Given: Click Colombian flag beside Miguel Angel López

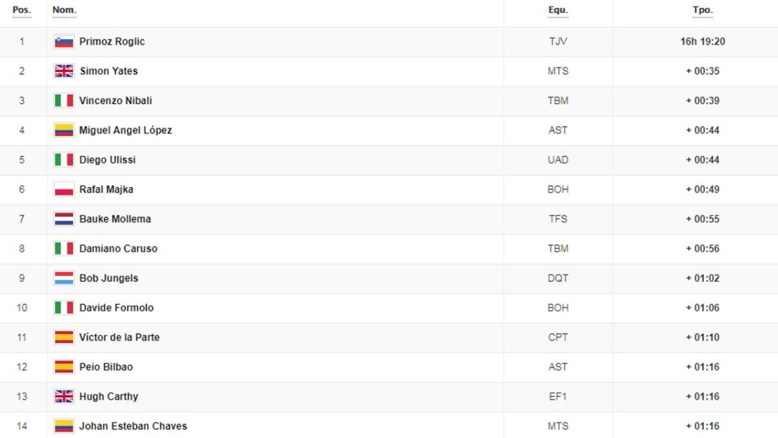Looking at the screenshot, I should coord(64,130).
